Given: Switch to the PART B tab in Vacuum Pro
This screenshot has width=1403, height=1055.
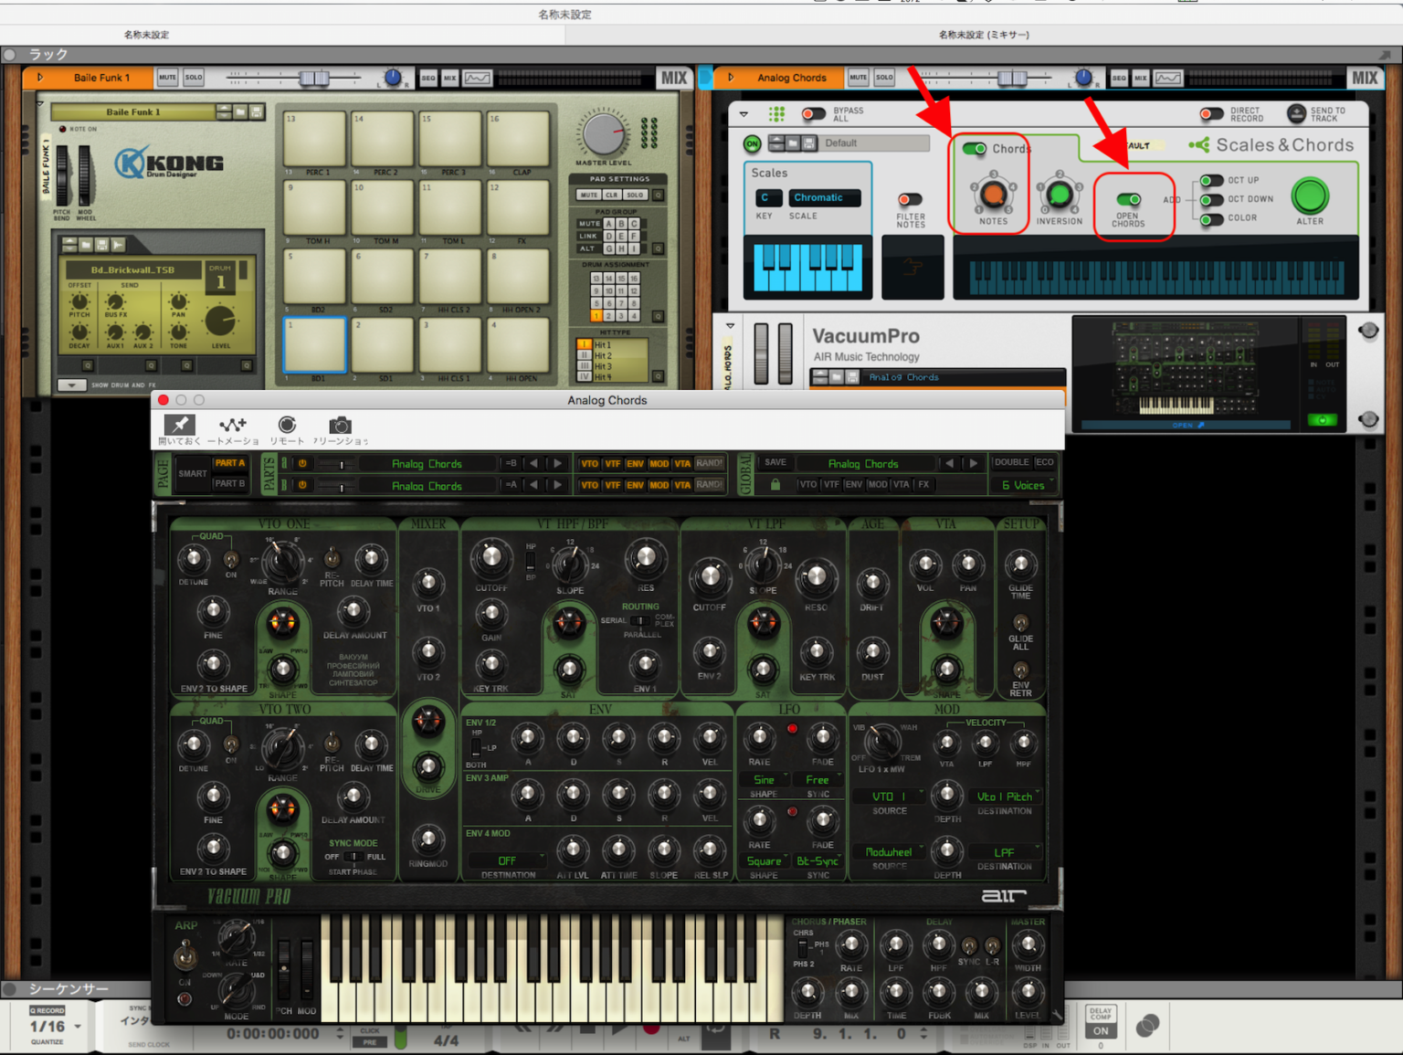Looking at the screenshot, I should coord(230,484).
